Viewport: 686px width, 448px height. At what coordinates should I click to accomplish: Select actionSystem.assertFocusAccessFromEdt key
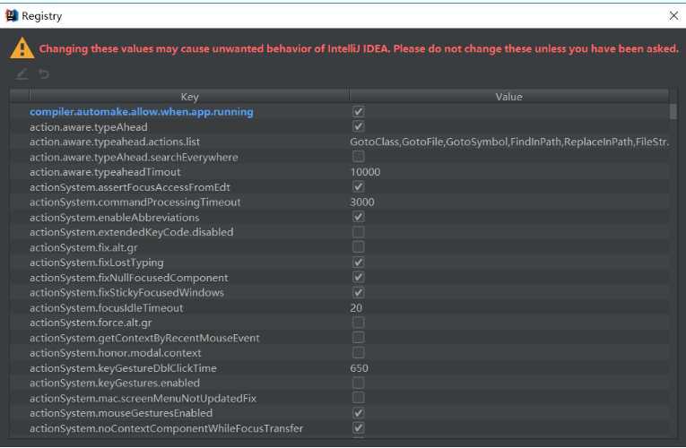(130, 187)
